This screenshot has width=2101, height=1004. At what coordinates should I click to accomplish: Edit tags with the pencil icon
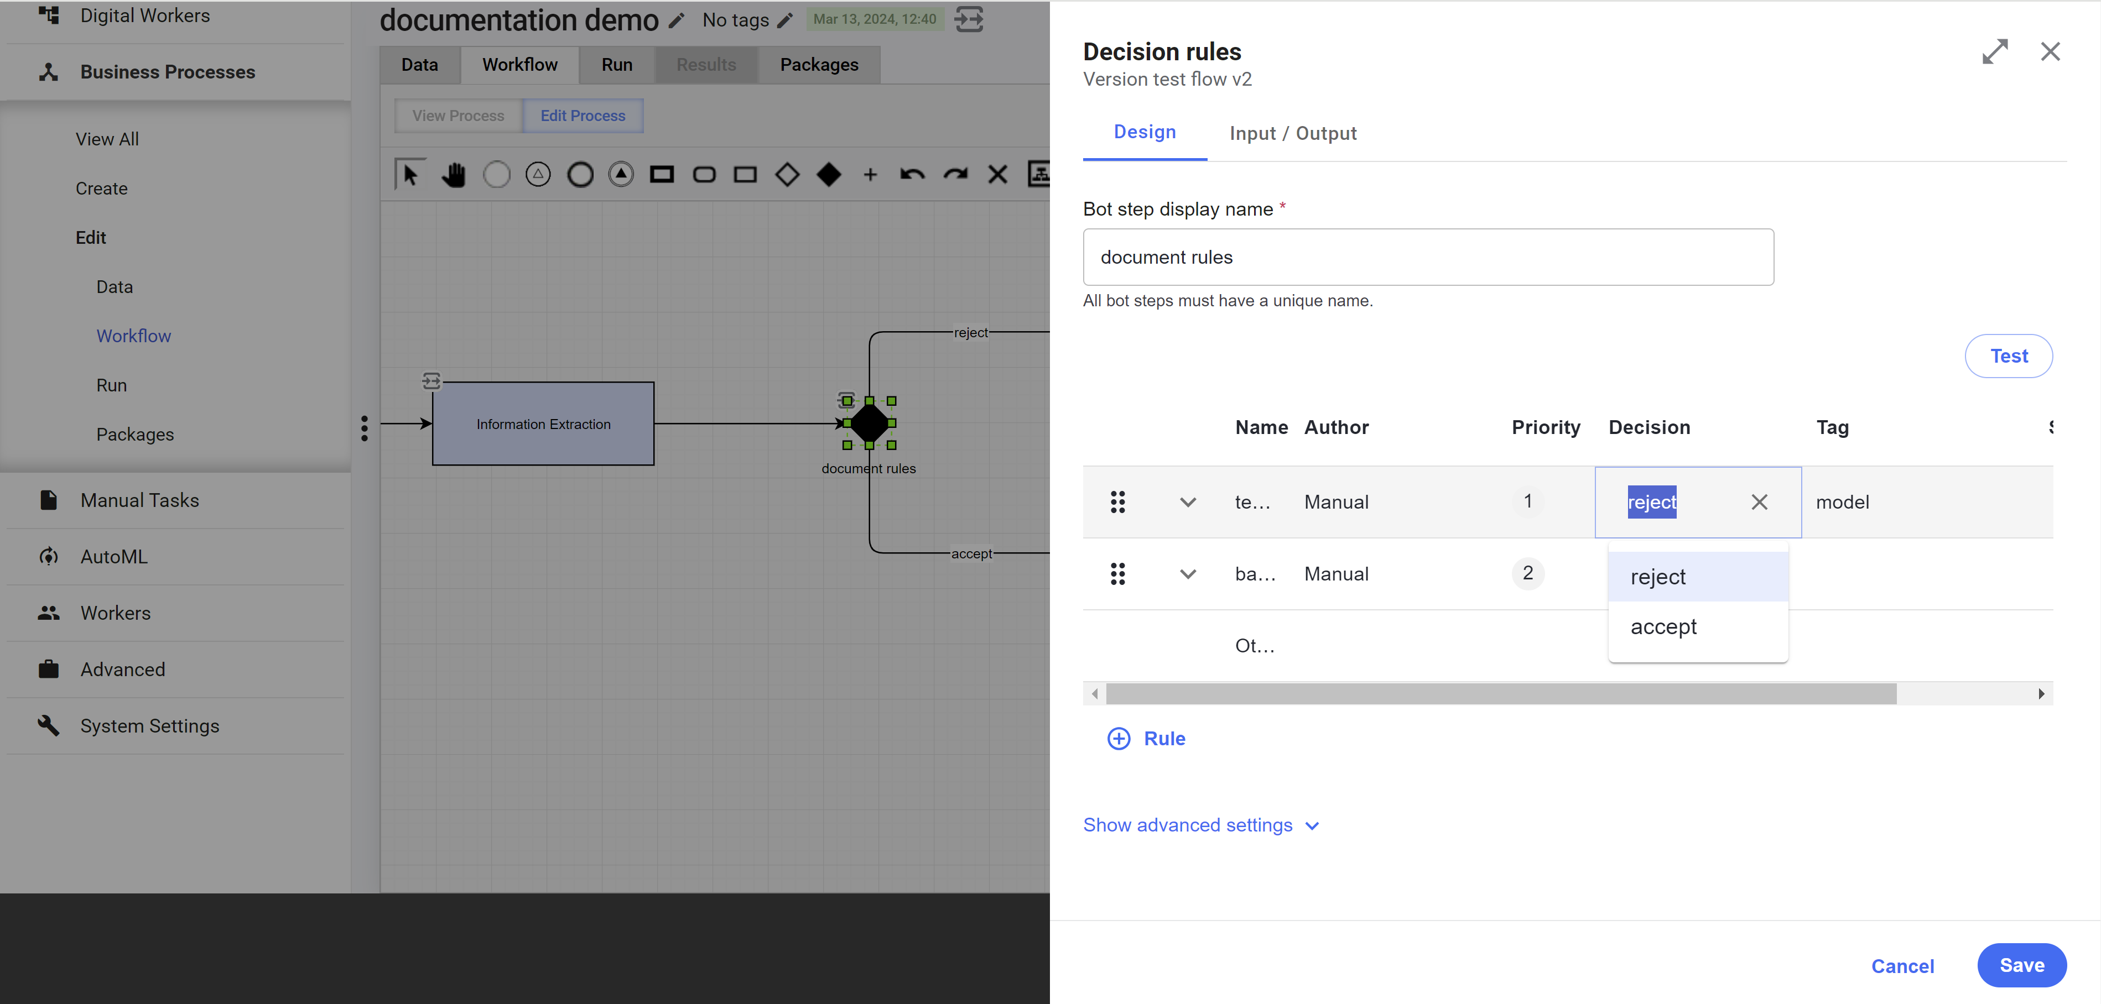click(x=784, y=20)
